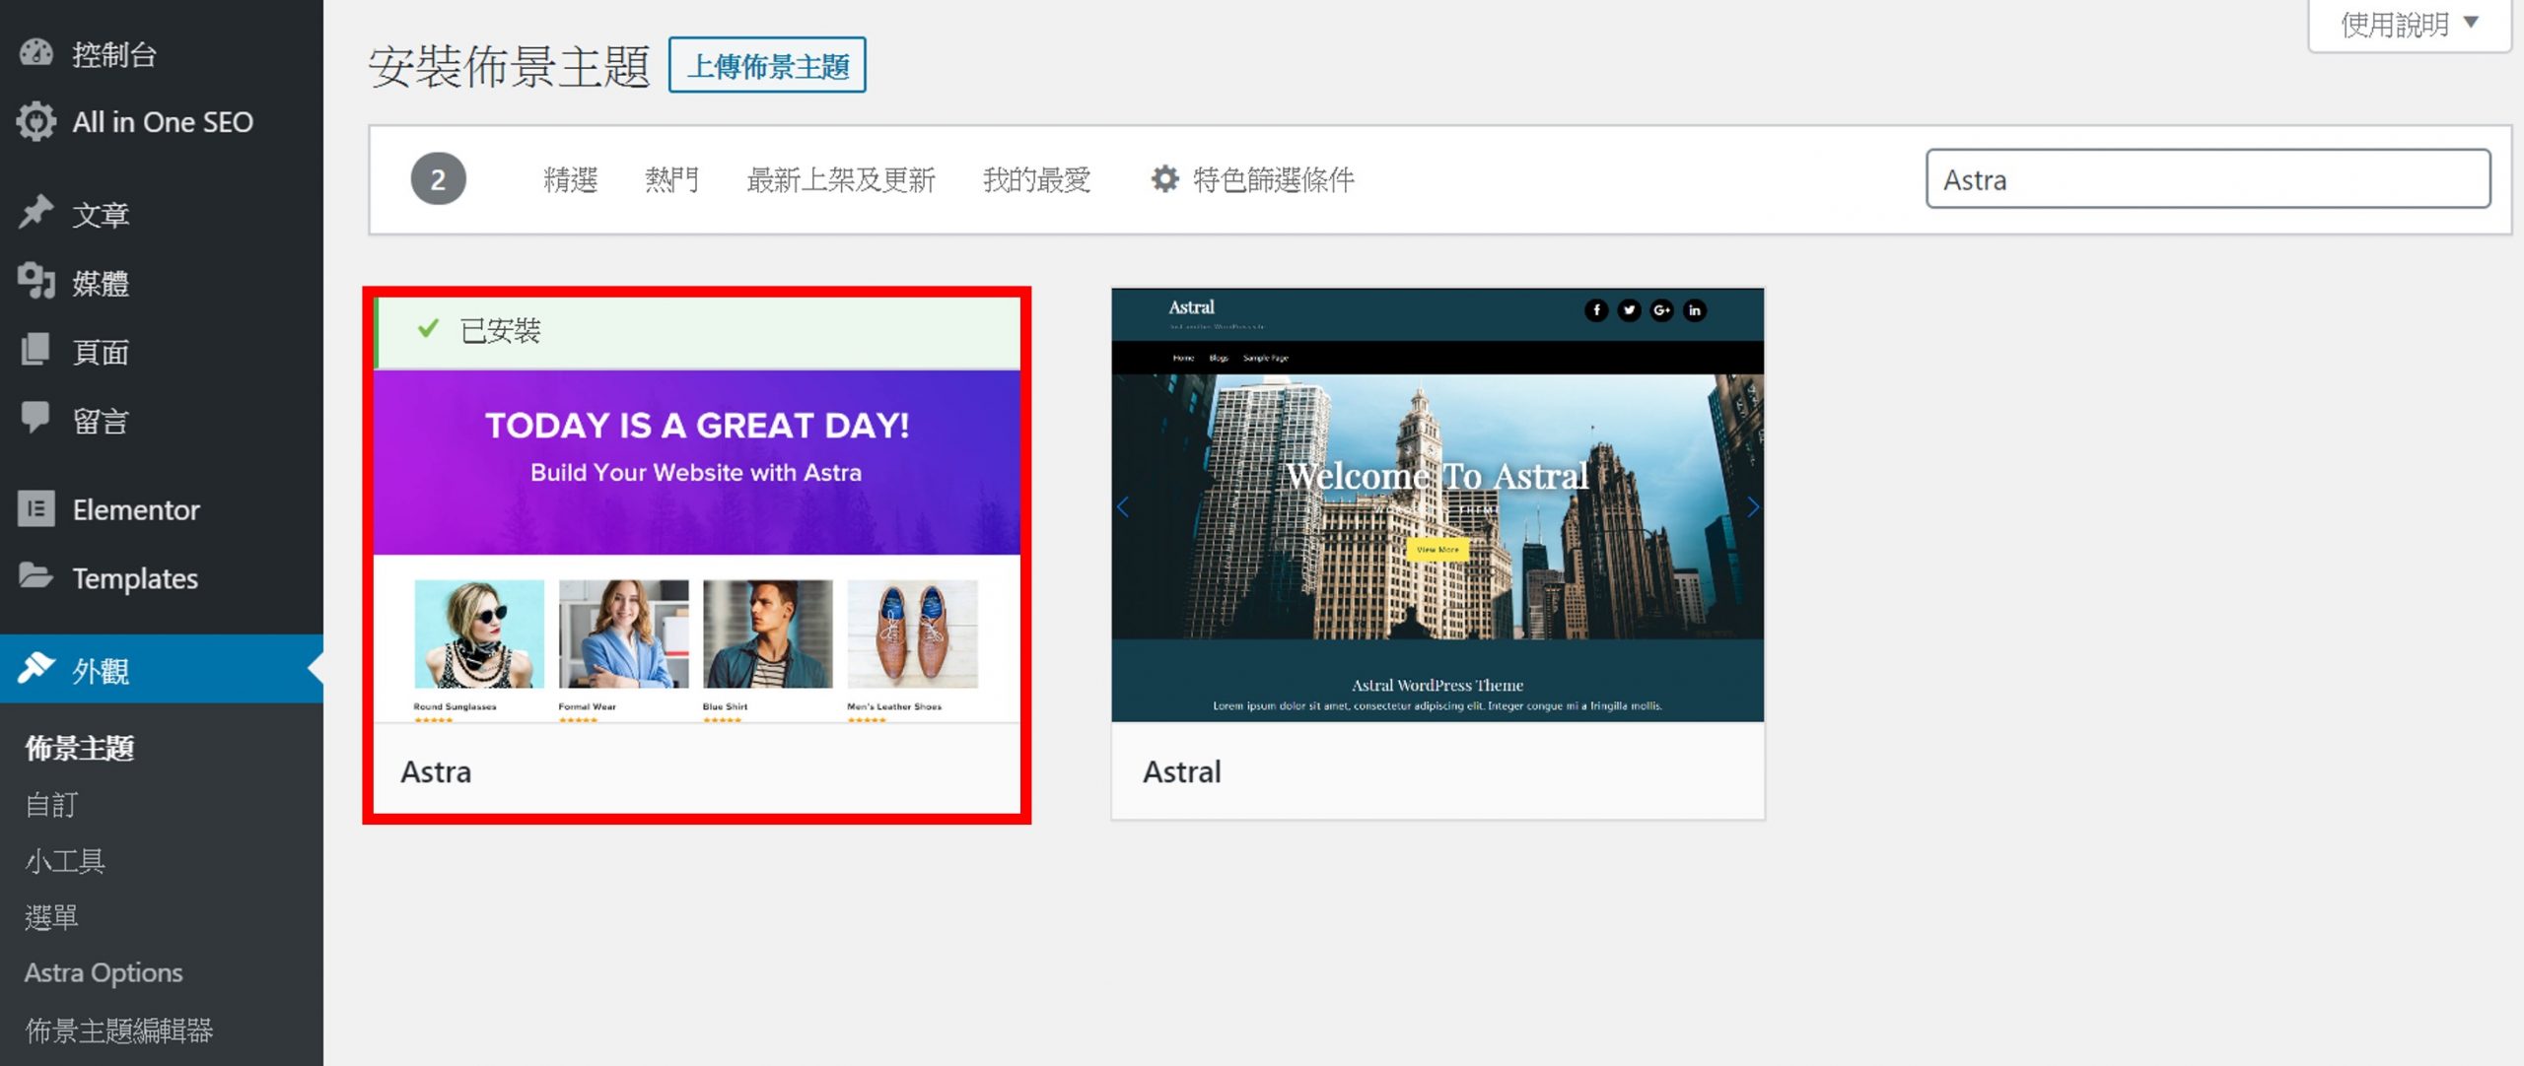Click the comment bubble icon beside 留言
Image resolution: width=2524 pixels, height=1066 pixels.
pos(36,418)
